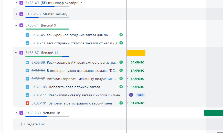The image size is (223, 133).
Task: Click the purple epic icon for BKBE-49
Action: [x=22, y=3]
